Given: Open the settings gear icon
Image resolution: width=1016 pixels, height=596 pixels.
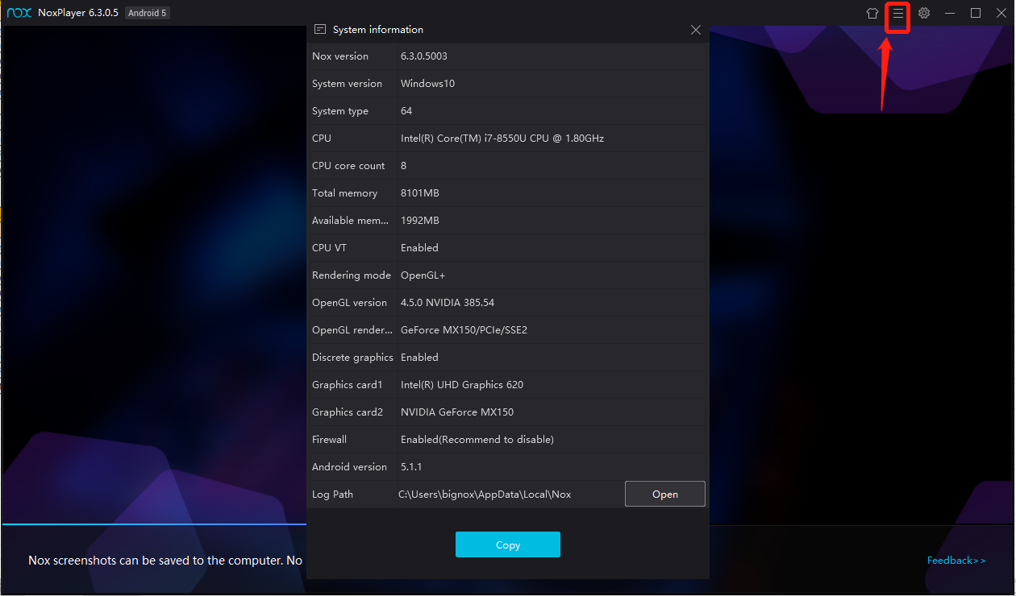Looking at the screenshot, I should click(924, 14).
